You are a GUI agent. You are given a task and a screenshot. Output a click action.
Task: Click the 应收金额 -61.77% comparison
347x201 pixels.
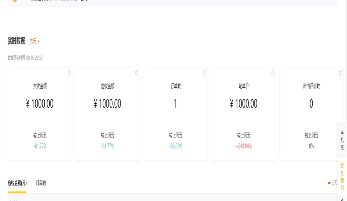[x=107, y=146]
